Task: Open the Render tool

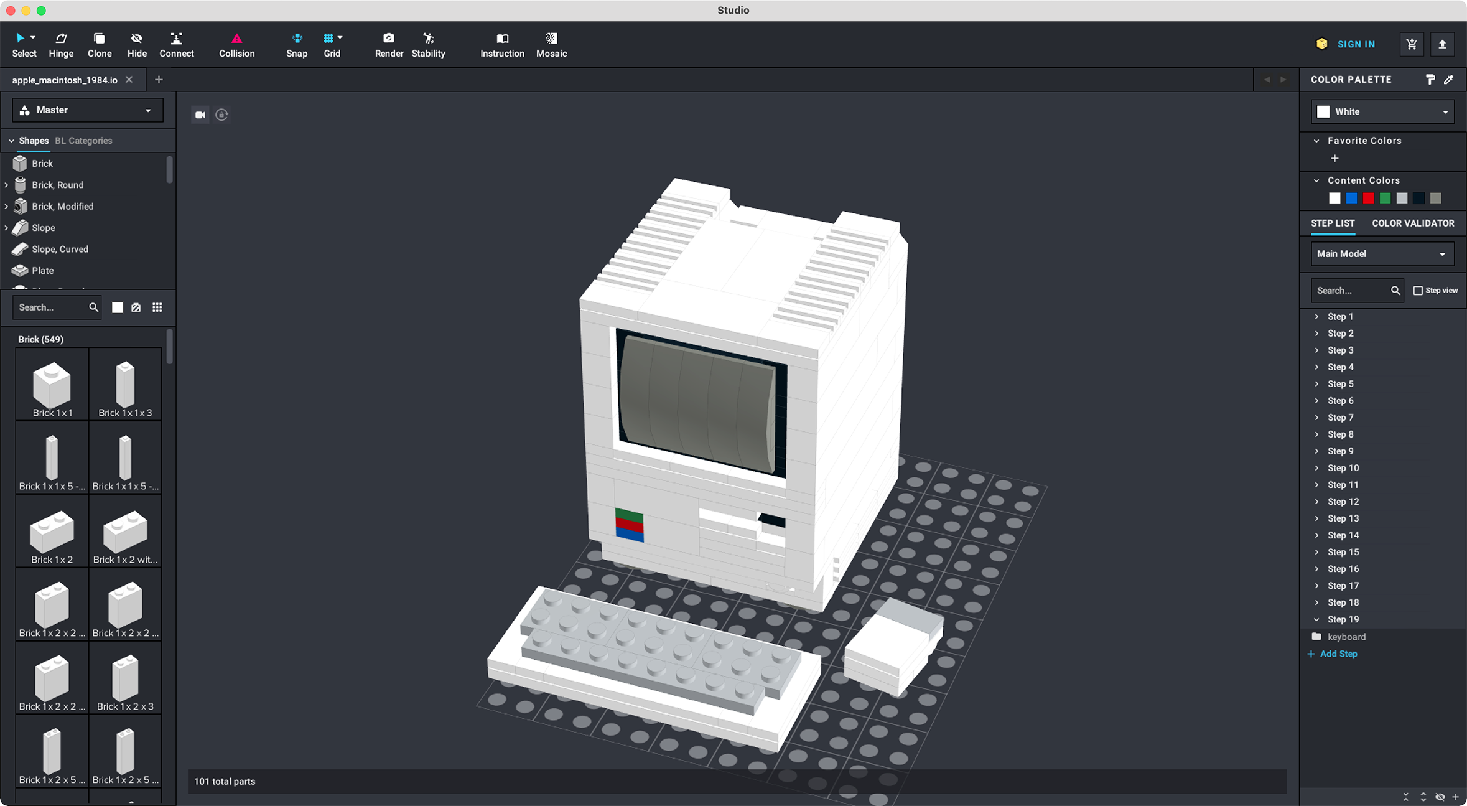Action: (x=389, y=45)
